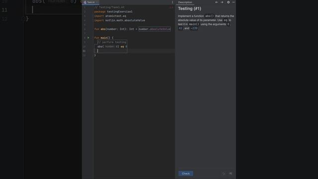Go to previous task with left arrow
Viewport: 318px width, 179px height.
click(217, 2)
